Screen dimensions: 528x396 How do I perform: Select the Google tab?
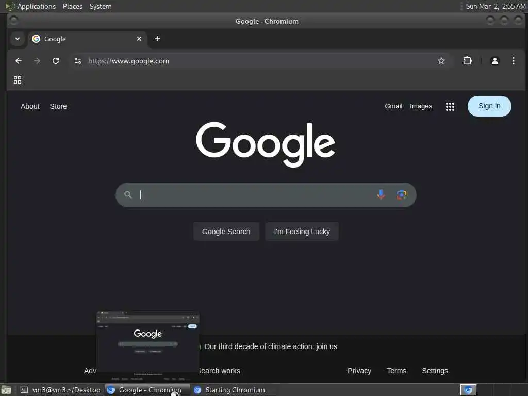click(x=87, y=39)
